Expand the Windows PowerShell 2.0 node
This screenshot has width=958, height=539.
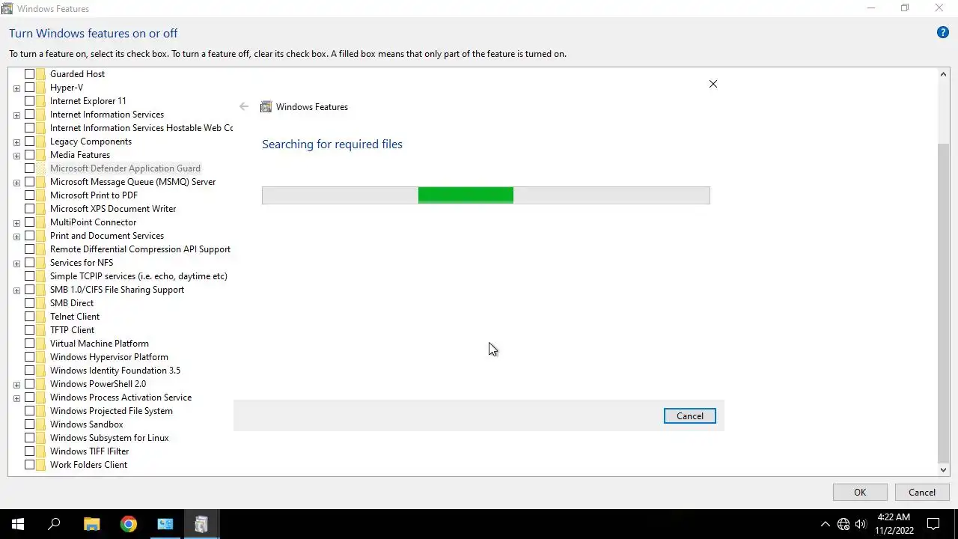click(x=16, y=385)
